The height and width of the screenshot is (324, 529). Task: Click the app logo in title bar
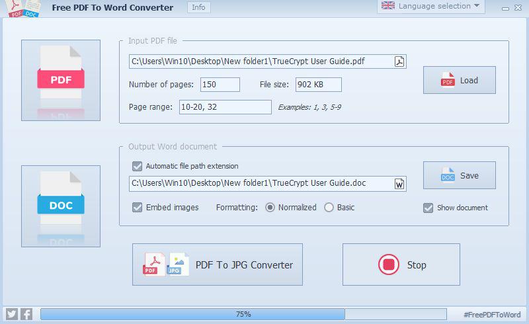coord(24,8)
